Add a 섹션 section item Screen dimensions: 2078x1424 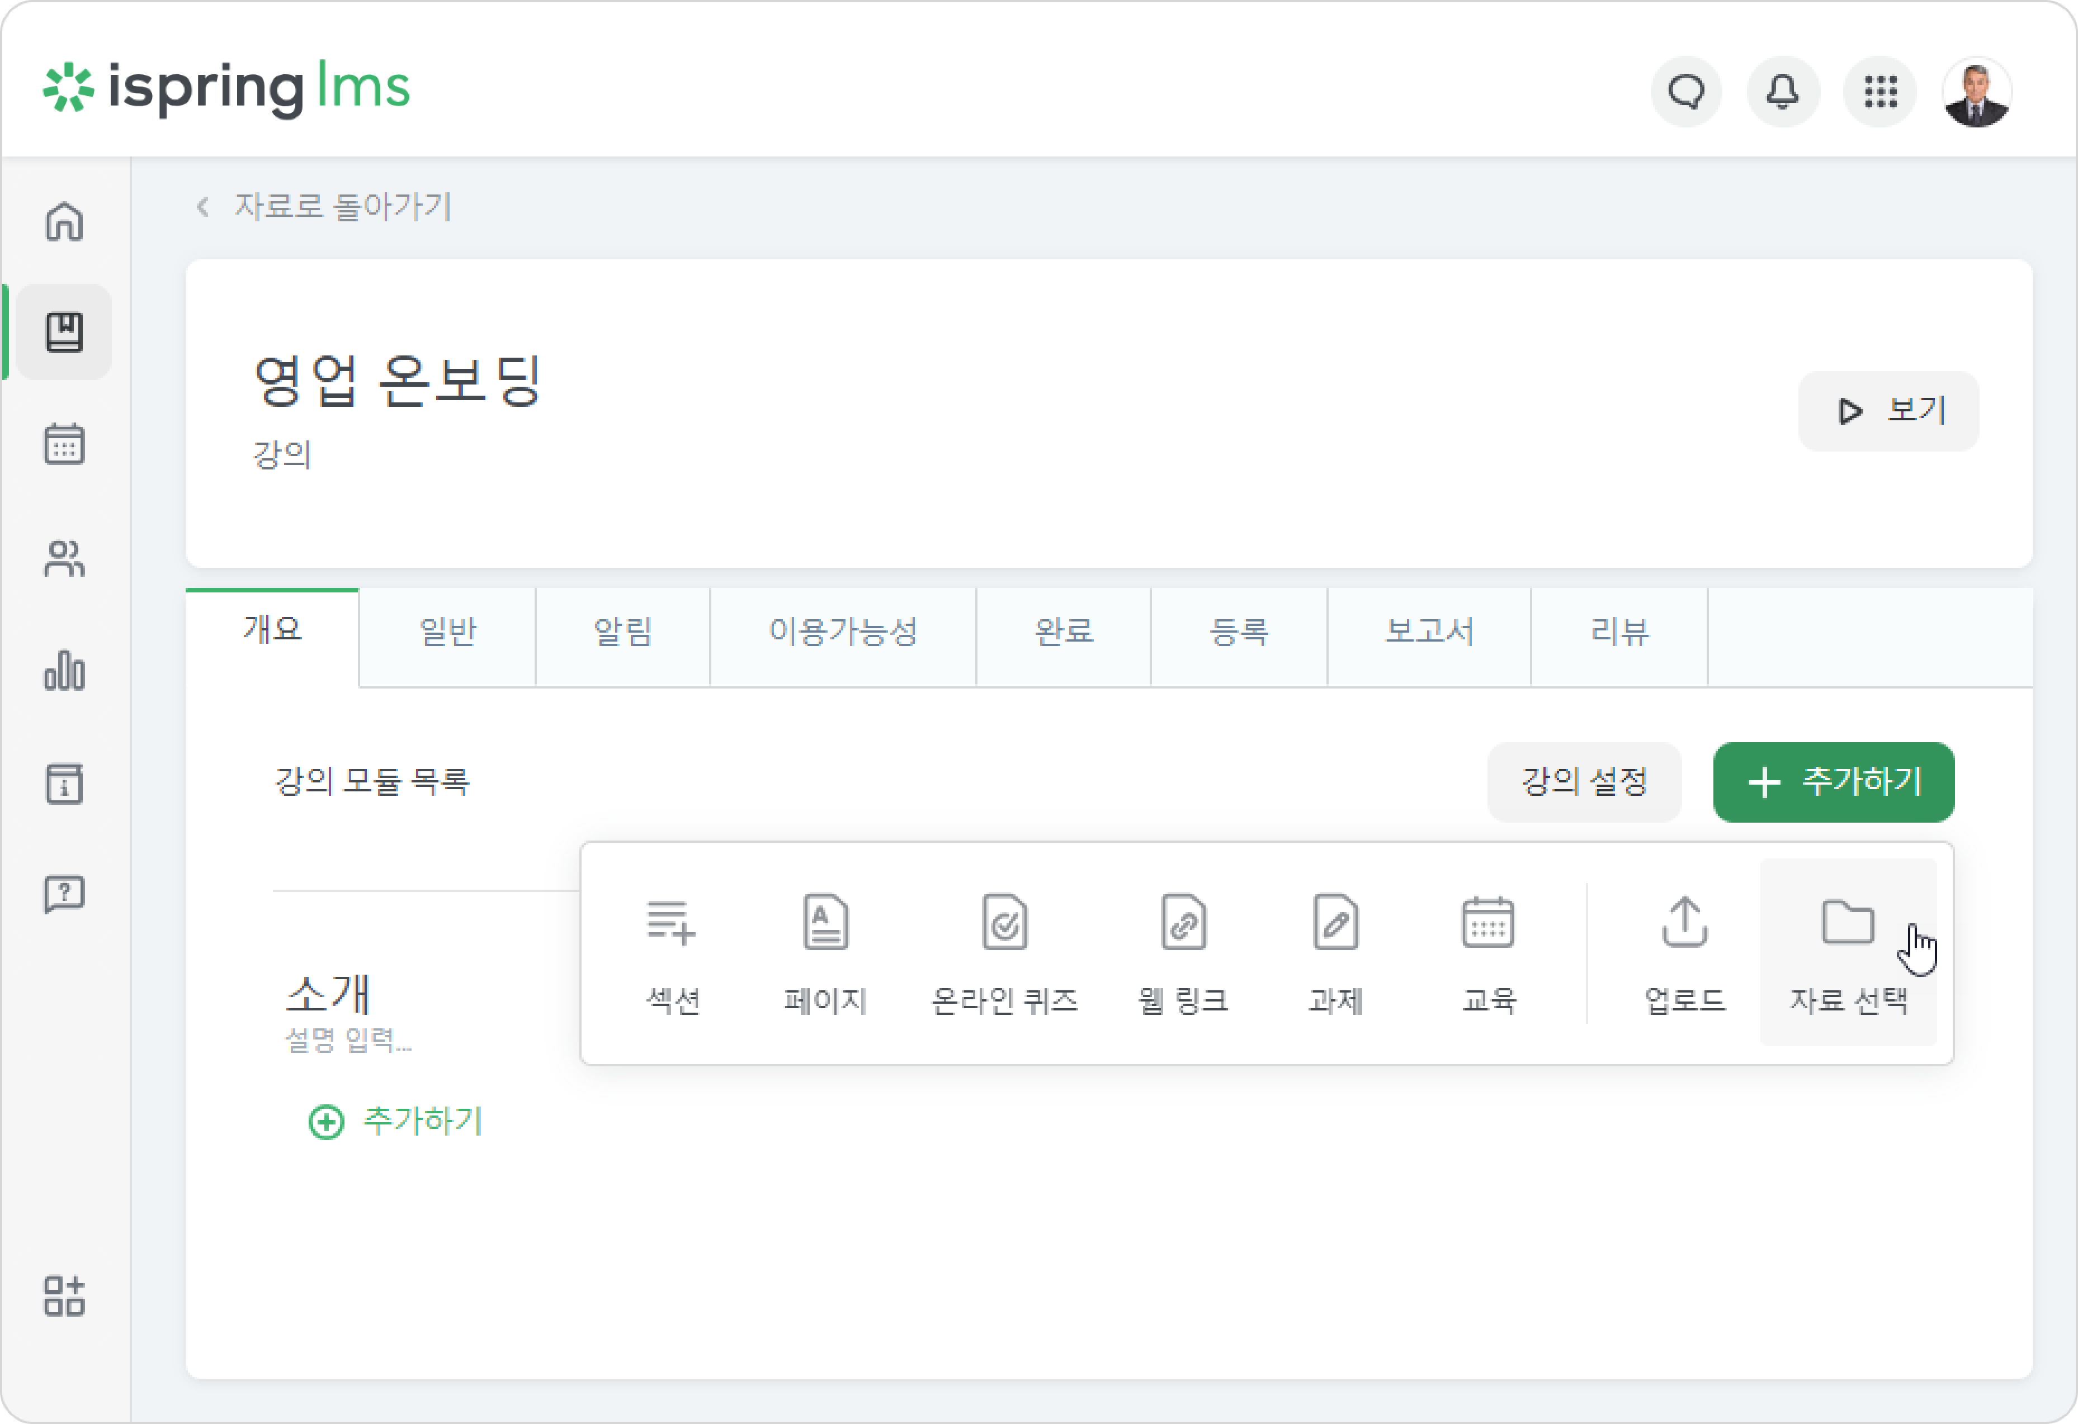(x=672, y=953)
